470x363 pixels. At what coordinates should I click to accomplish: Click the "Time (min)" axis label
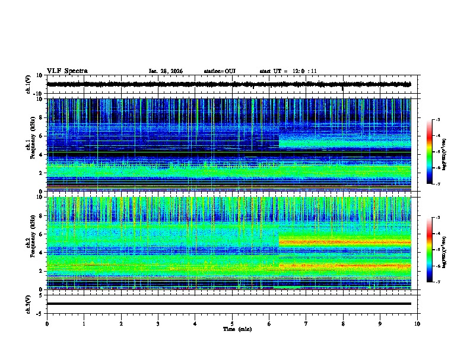pos(237,329)
